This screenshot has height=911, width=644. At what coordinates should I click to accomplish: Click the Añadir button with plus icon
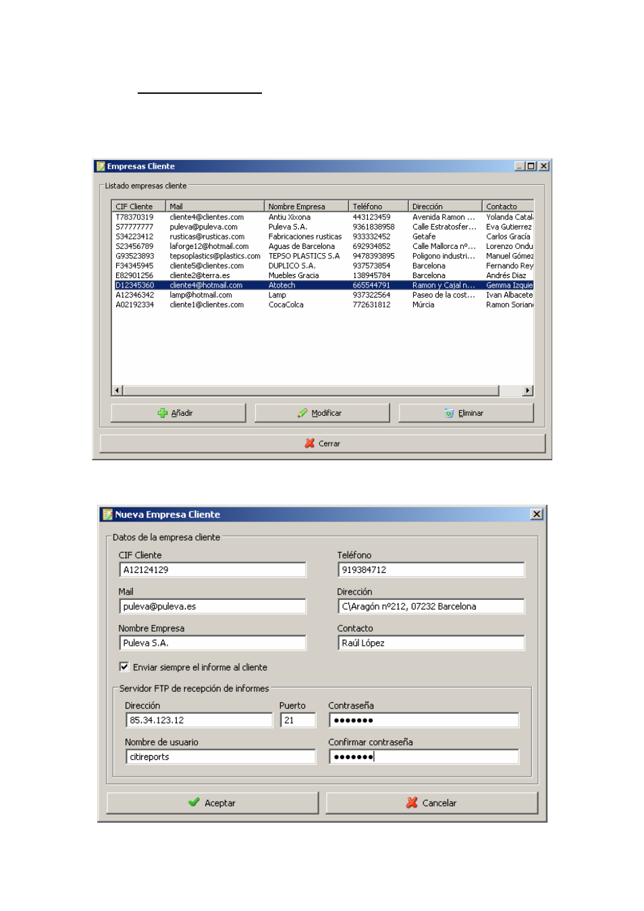point(178,413)
